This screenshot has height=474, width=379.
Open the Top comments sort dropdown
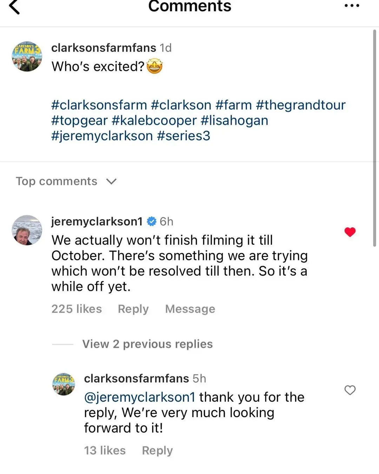point(66,181)
